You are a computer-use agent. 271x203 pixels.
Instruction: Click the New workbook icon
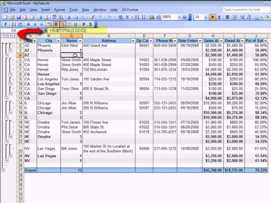6,17
